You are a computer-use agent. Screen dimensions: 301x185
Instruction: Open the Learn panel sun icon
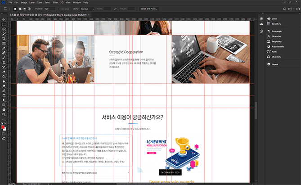pos(261,18)
